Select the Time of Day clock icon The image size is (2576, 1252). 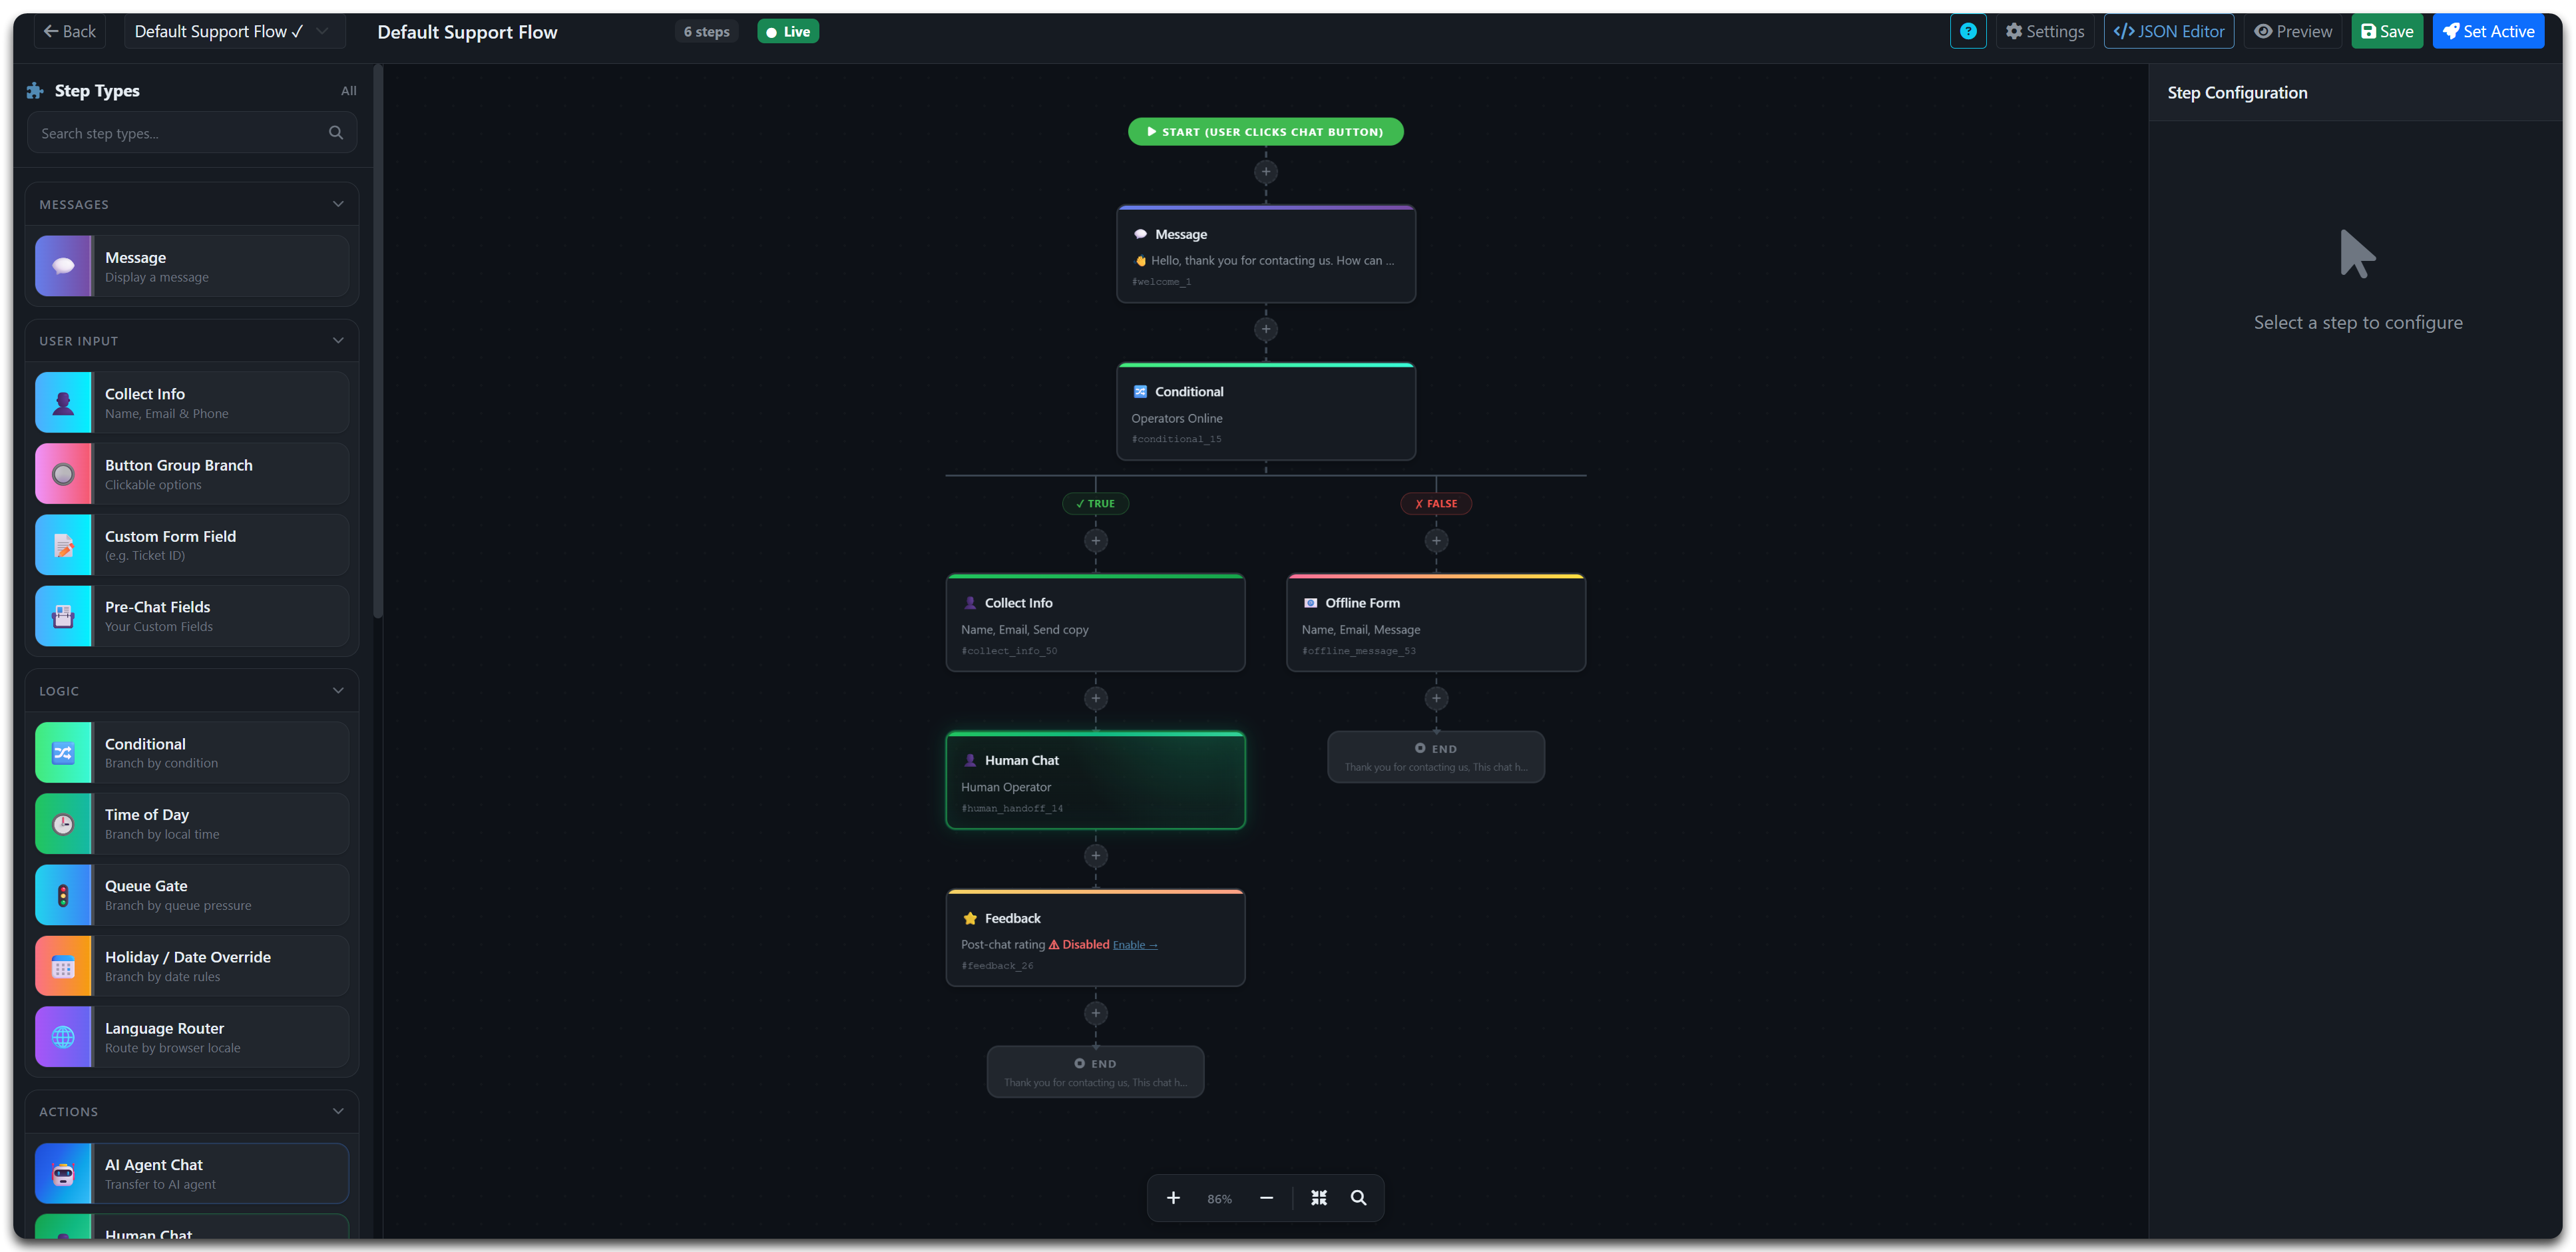point(63,824)
